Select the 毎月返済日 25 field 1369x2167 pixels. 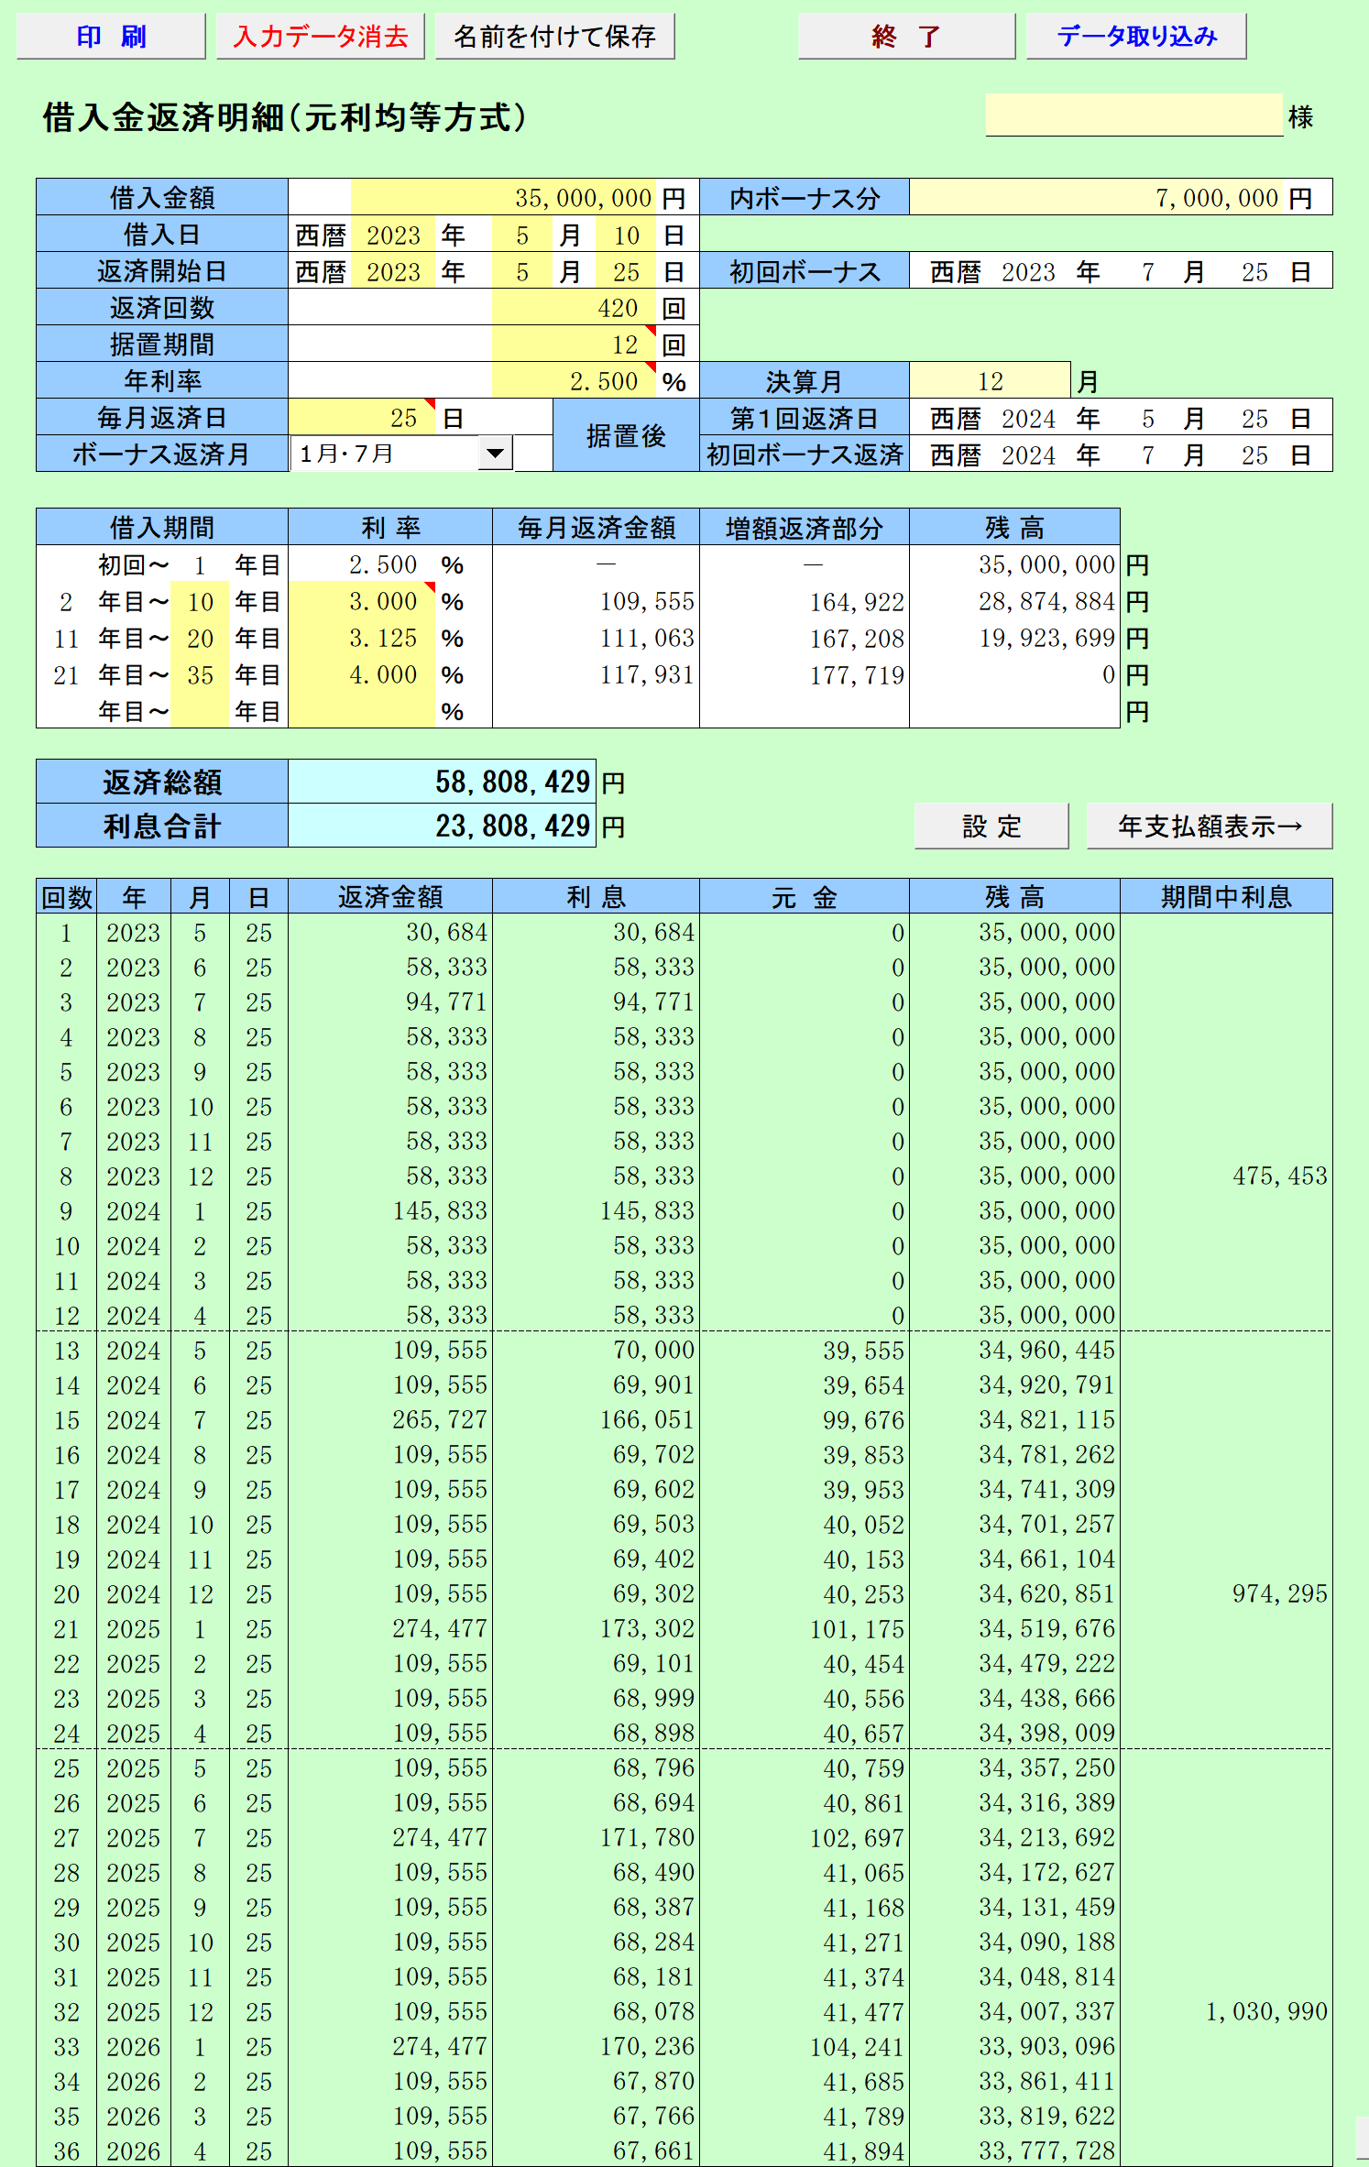362,419
